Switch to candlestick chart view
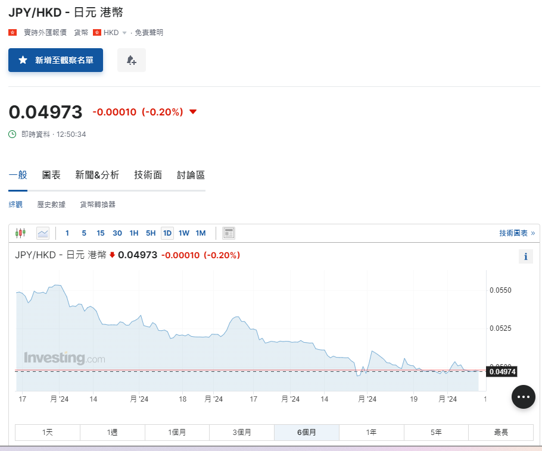The image size is (542, 451). click(21, 233)
